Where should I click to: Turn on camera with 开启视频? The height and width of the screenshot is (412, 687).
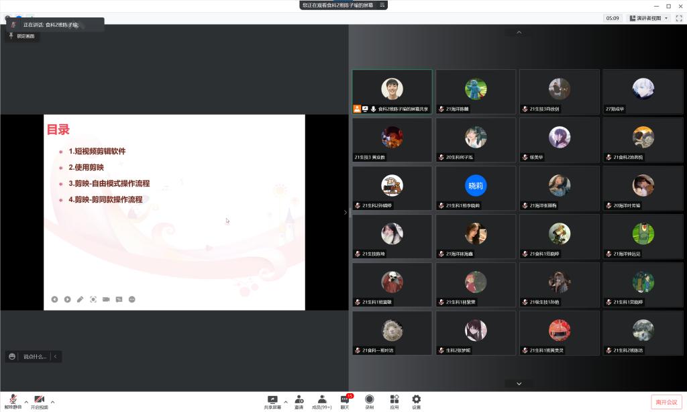39,401
